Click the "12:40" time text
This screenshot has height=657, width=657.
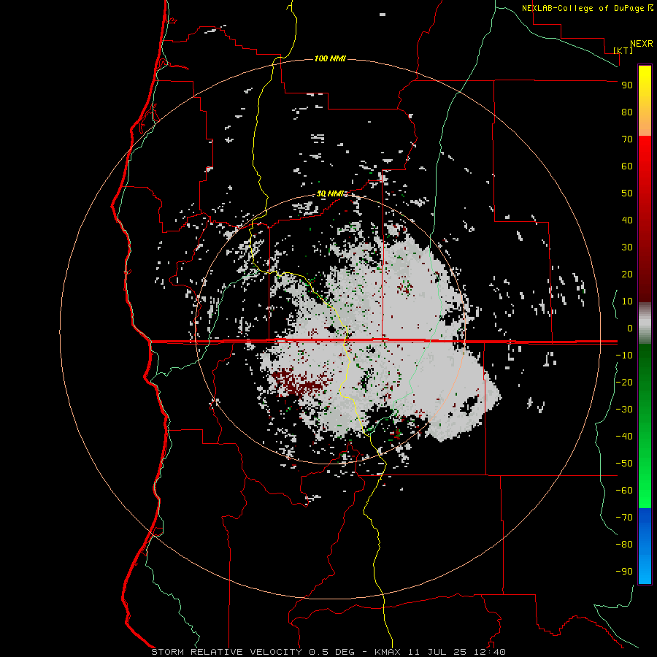pos(490,652)
